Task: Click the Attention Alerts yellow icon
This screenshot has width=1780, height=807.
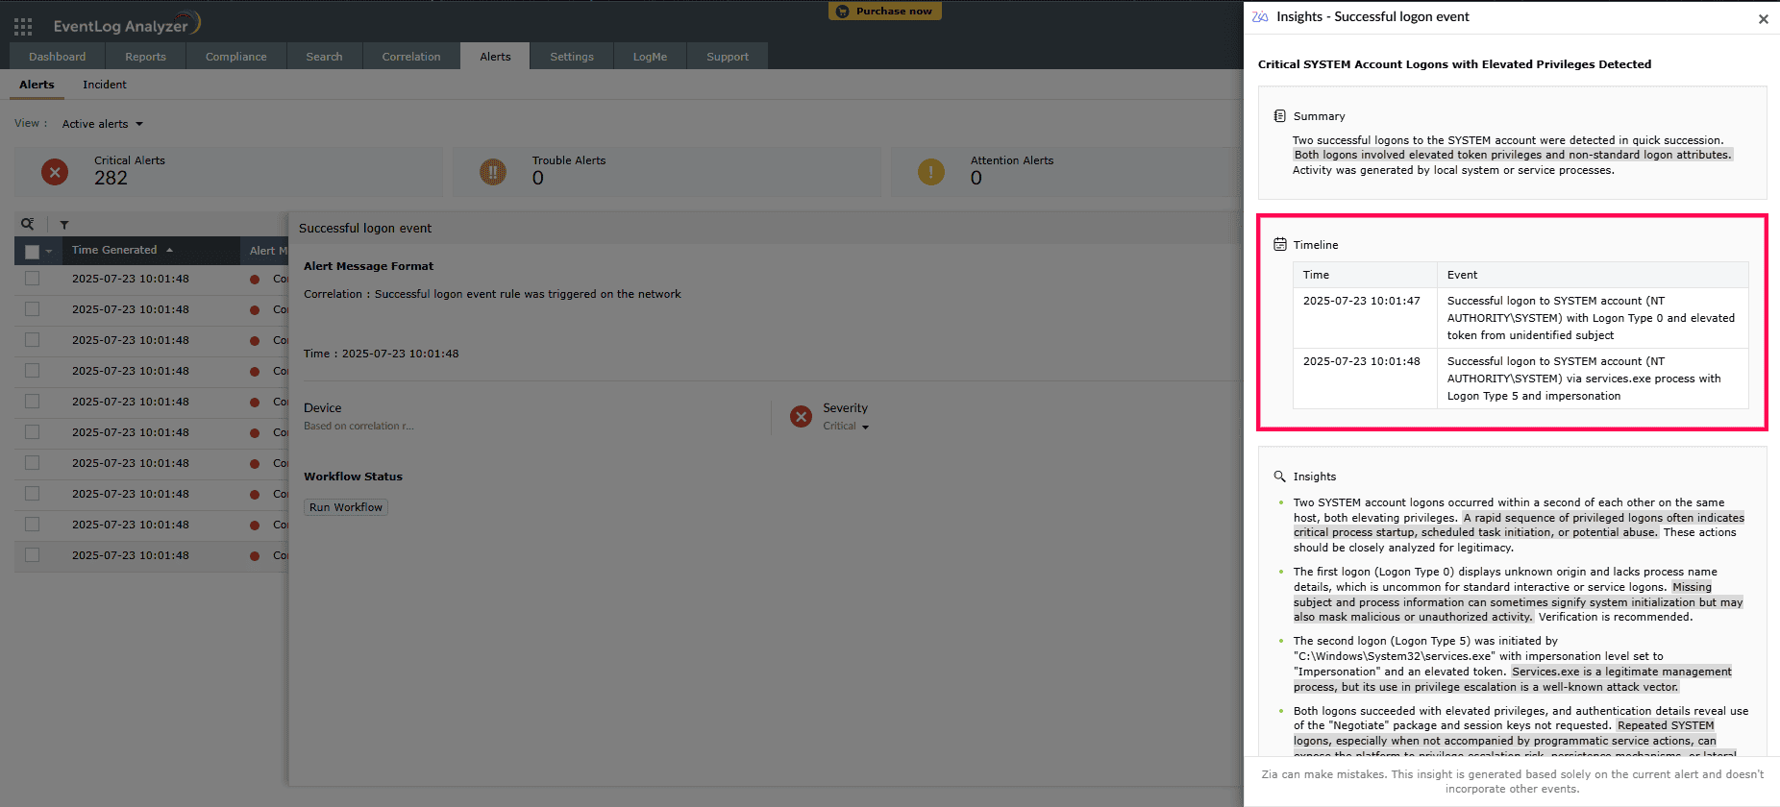Action: pos(931,172)
